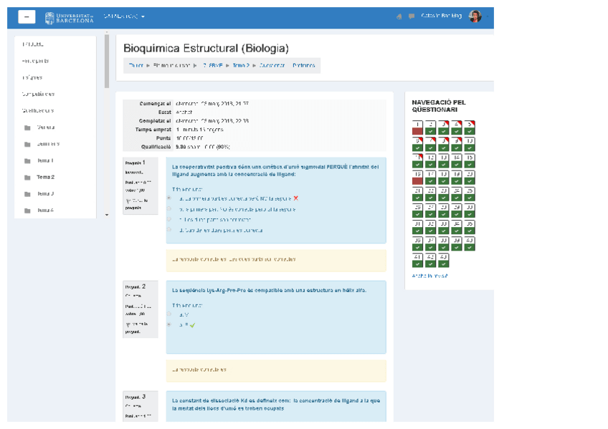
Task: Click the folder icon beside Tema 1
Action: [x=27, y=160]
